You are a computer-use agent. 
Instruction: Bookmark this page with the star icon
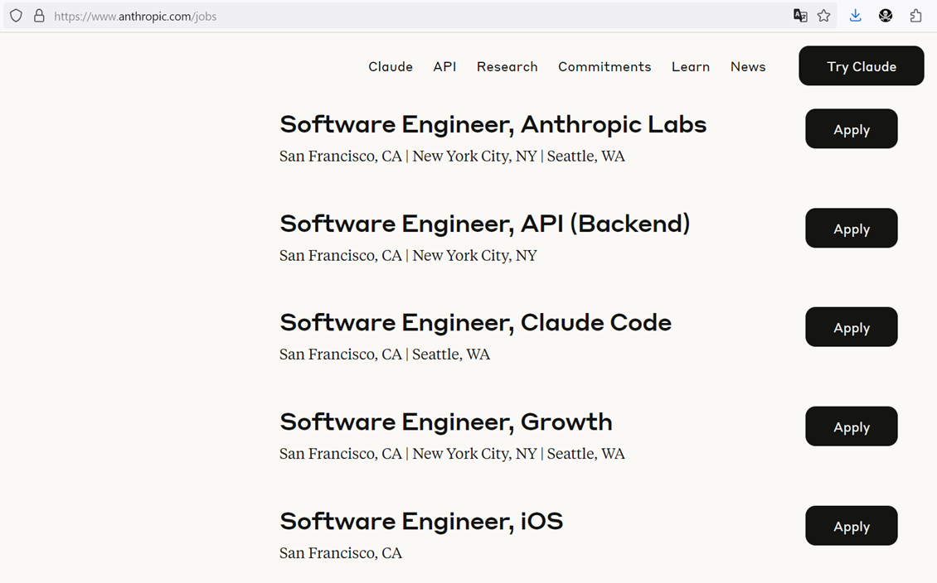click(823, 16)
